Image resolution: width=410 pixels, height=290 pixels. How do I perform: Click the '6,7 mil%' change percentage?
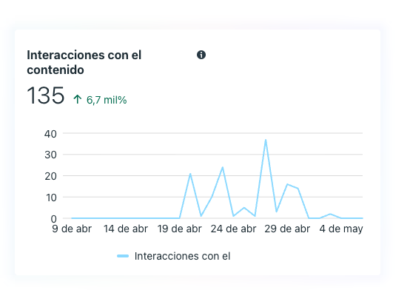[107, 100]
